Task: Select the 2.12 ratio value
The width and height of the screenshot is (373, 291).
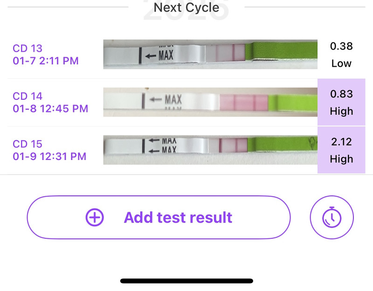Action: point(341,142)
